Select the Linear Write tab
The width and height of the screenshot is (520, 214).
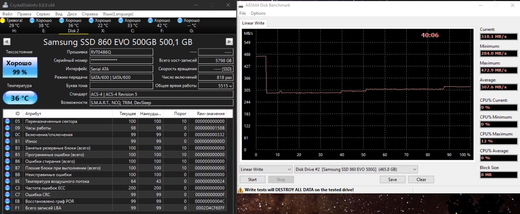pos(253,23)
